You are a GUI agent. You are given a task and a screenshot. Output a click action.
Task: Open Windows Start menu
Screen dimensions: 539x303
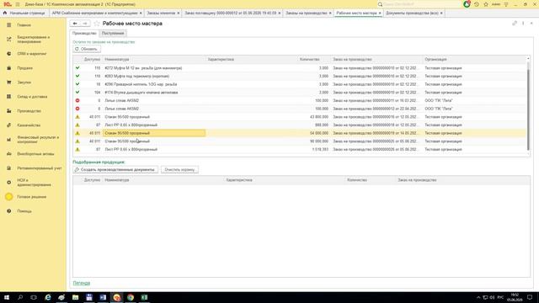7,297
